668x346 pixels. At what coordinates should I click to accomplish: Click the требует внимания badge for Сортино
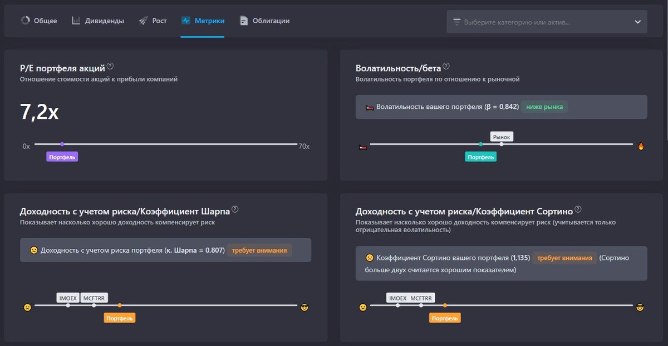click(564, 258)
